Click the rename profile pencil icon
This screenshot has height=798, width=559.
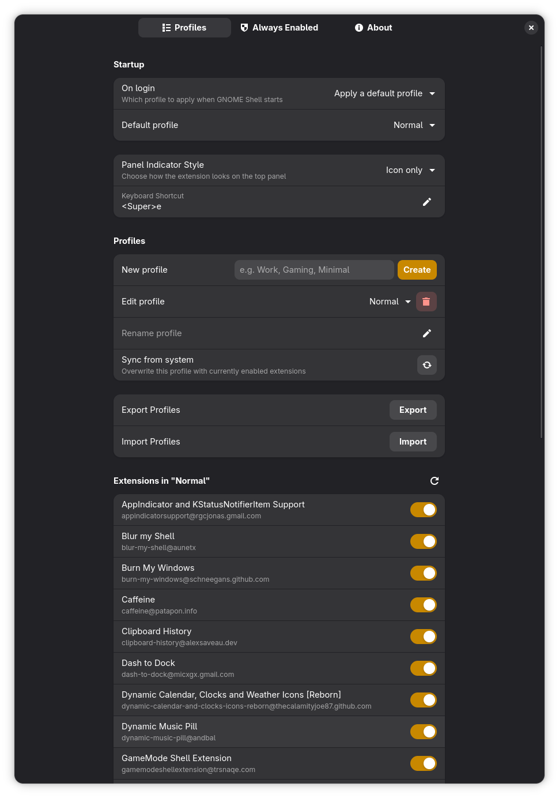426,333
